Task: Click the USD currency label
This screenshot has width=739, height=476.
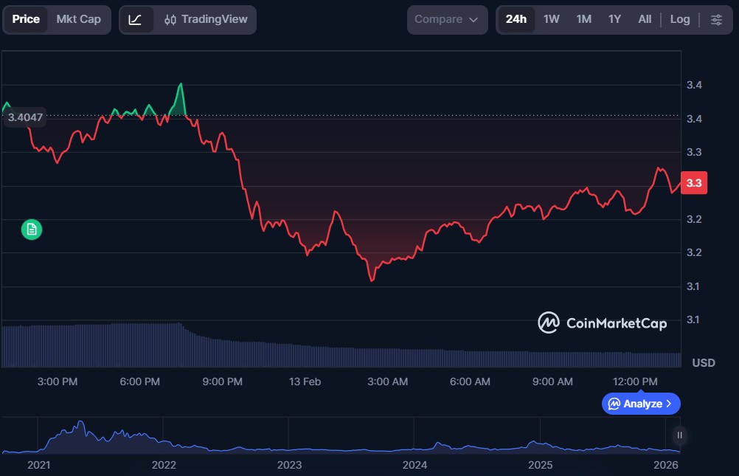Action: point(704,363)
